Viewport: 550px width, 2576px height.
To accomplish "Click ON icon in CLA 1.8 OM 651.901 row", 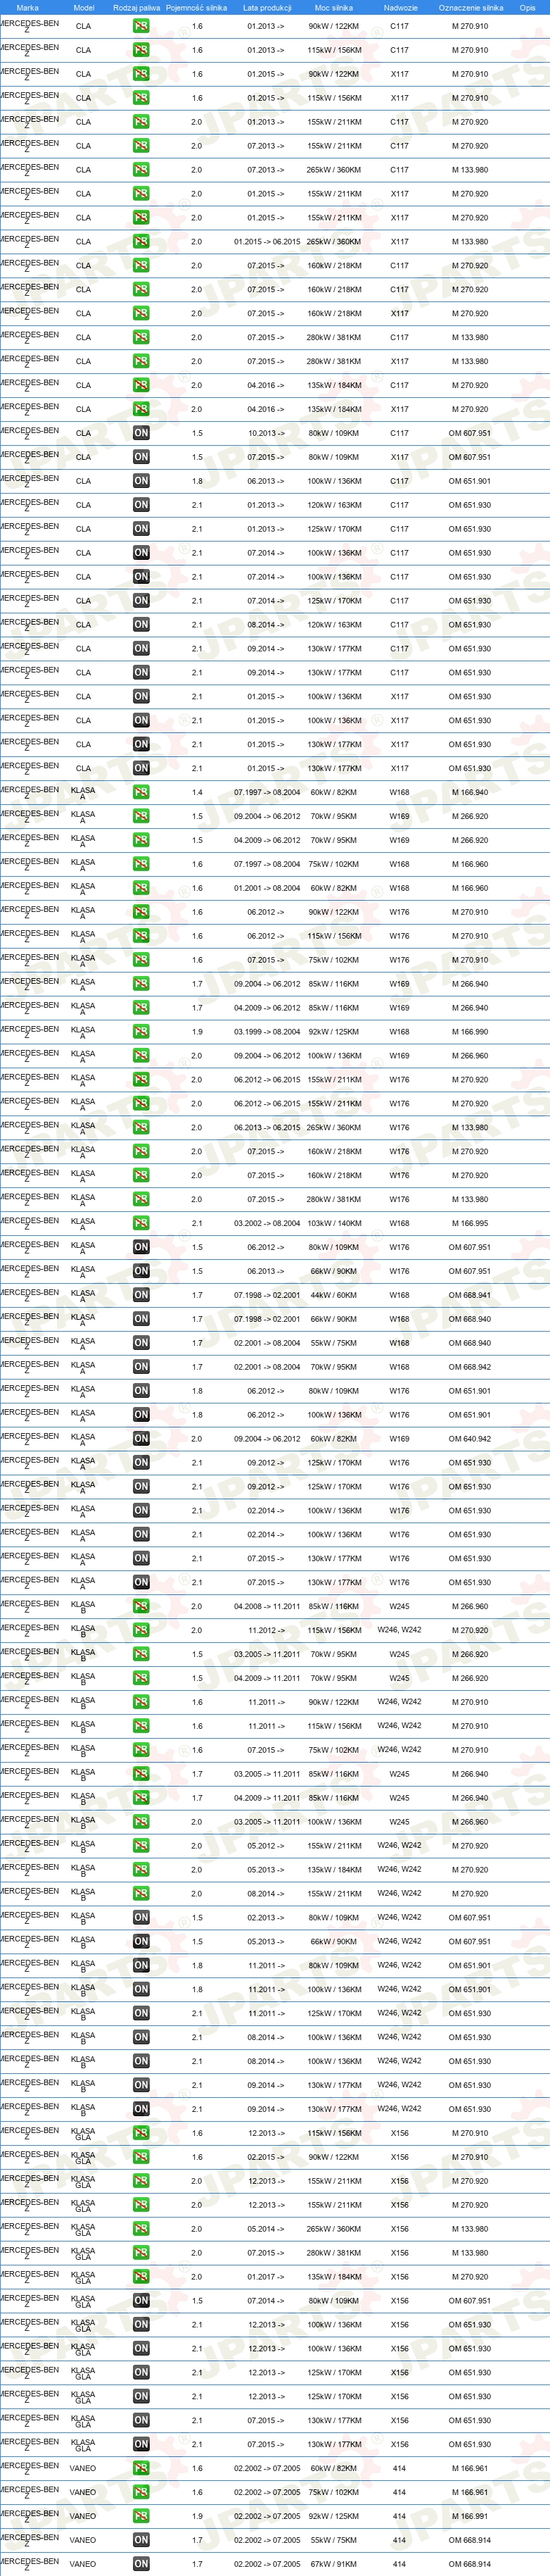I will point(141,481).
